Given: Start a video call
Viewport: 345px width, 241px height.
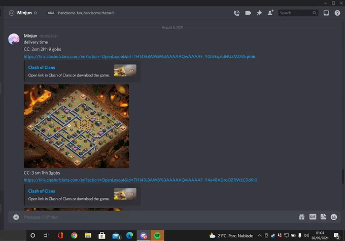Looking at the screenshot, I should click(x=248, y=13).
